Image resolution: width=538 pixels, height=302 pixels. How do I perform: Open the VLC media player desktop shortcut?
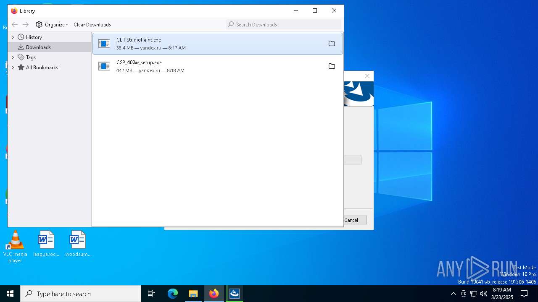pyautogui.click(x=15, y=247)
